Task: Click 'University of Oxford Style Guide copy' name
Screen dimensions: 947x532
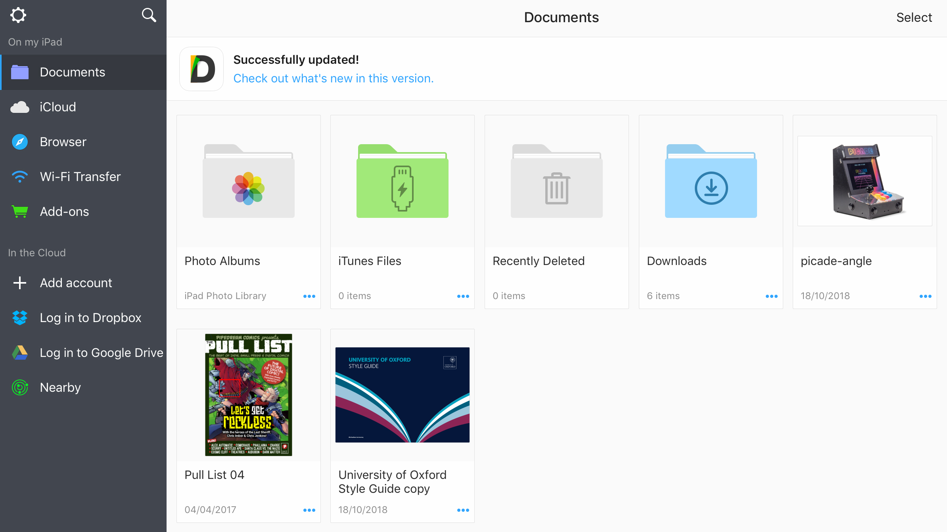Action: pyautogui.click(x=393, y=482)
